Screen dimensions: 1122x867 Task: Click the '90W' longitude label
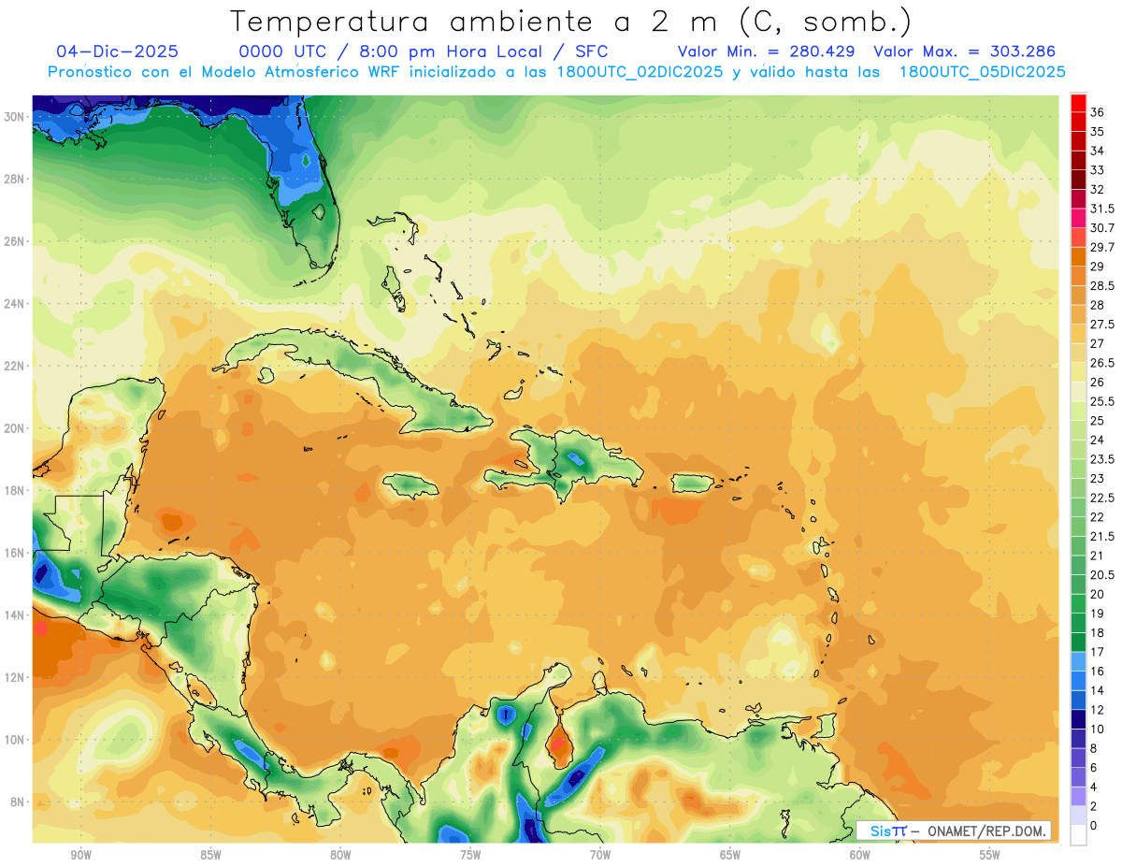click(80, 855)
